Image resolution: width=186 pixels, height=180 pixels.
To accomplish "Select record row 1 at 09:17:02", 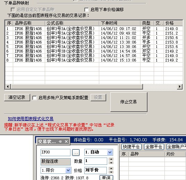I will coord(94,29).
